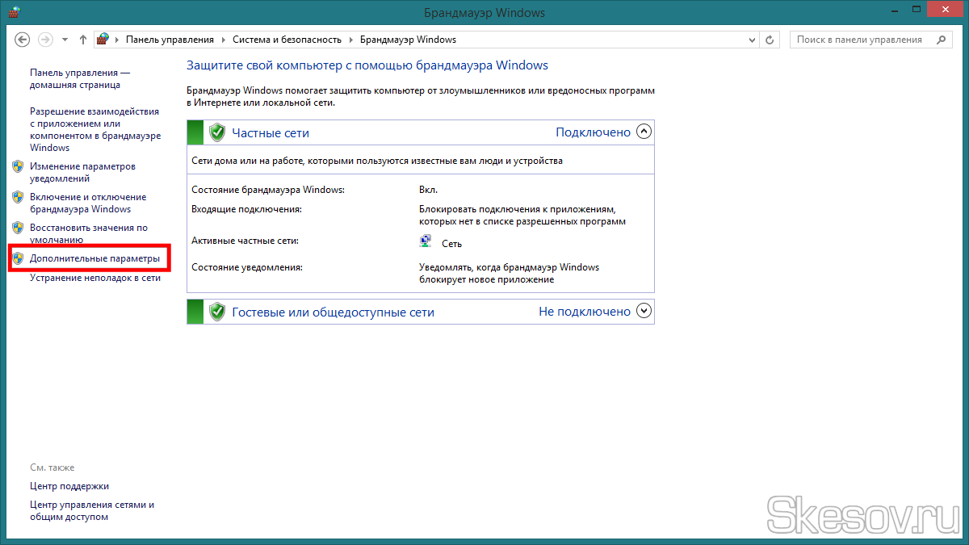Click the shield icon for Гостевые или общедоступные сети

(216, 312)
